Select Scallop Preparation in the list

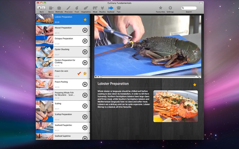[x=63, y=117]
